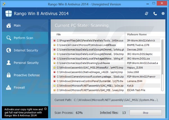The image size is (169, 120).
Task: Click malware name EICAR-Test-File
Action: pyautogui.click(x=136, y=90)
